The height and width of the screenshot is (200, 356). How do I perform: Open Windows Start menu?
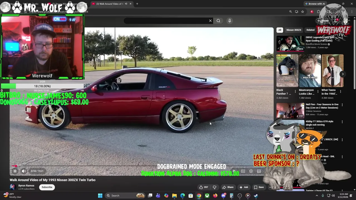100,196
